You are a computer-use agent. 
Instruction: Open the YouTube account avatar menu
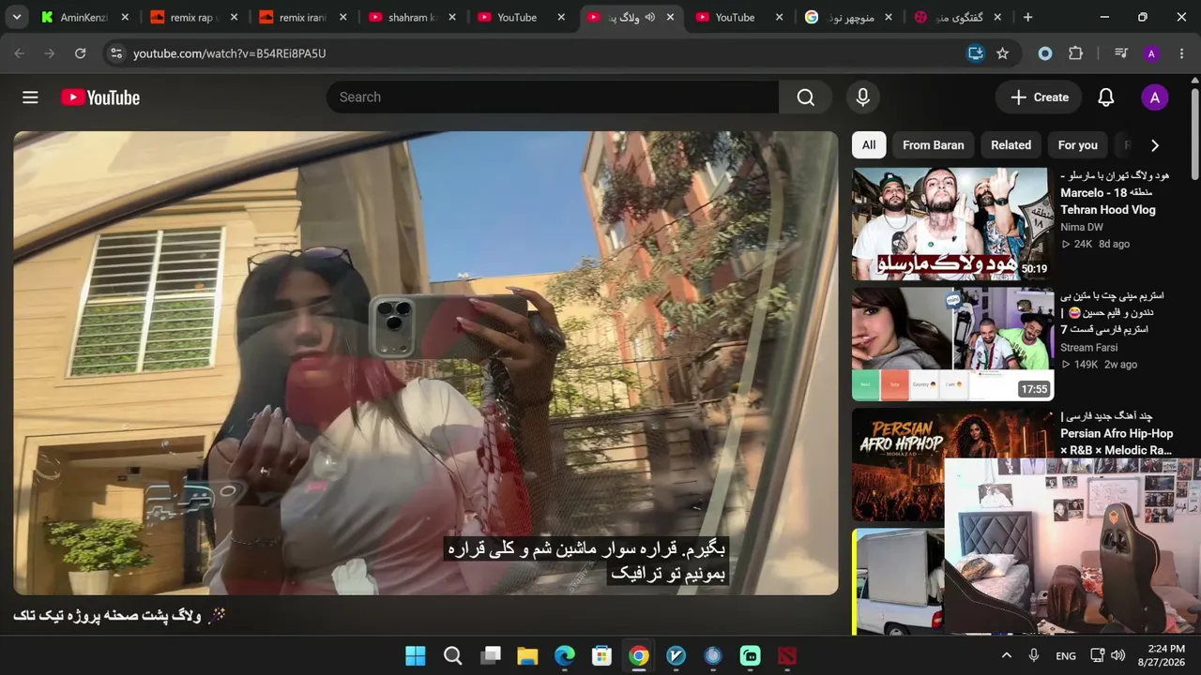click(1154, 97)
